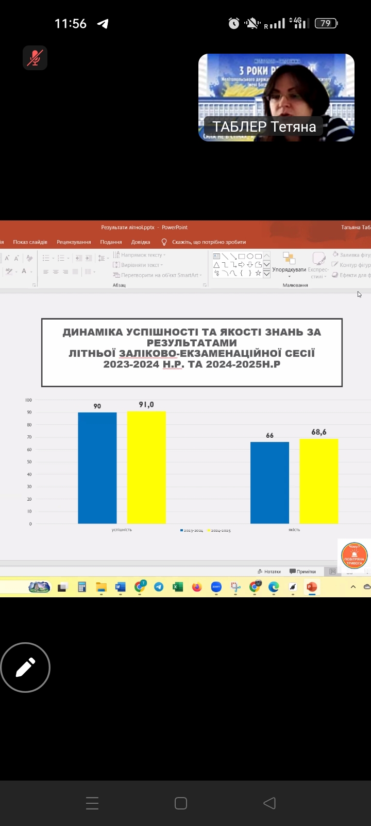Open the Рецензування ribbon tab
The width and height of the screenshot is (371, 826).
(x=74, y=242)
